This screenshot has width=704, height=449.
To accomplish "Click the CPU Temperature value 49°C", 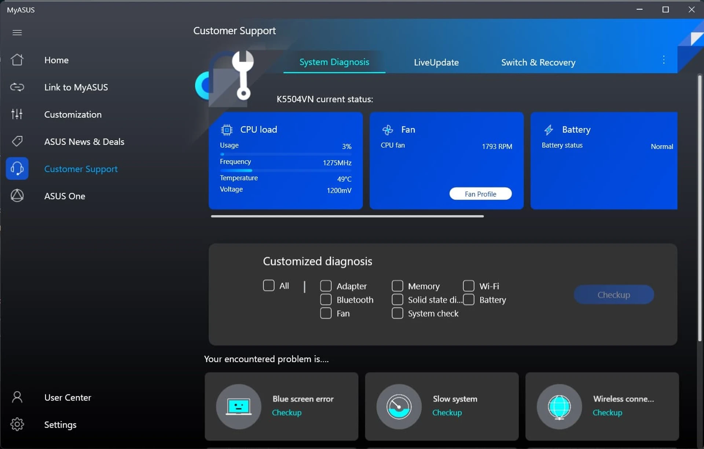I will (344, 179).
